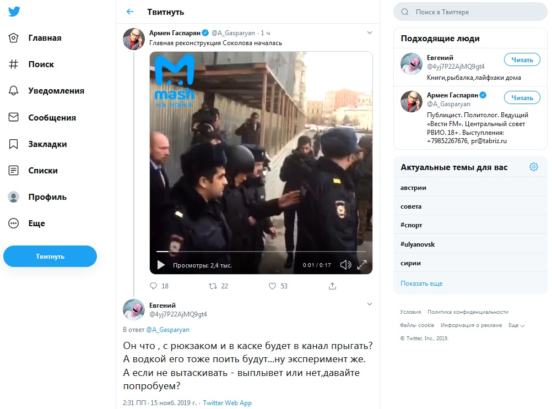Share the tweet using share icon

point(332,286)
